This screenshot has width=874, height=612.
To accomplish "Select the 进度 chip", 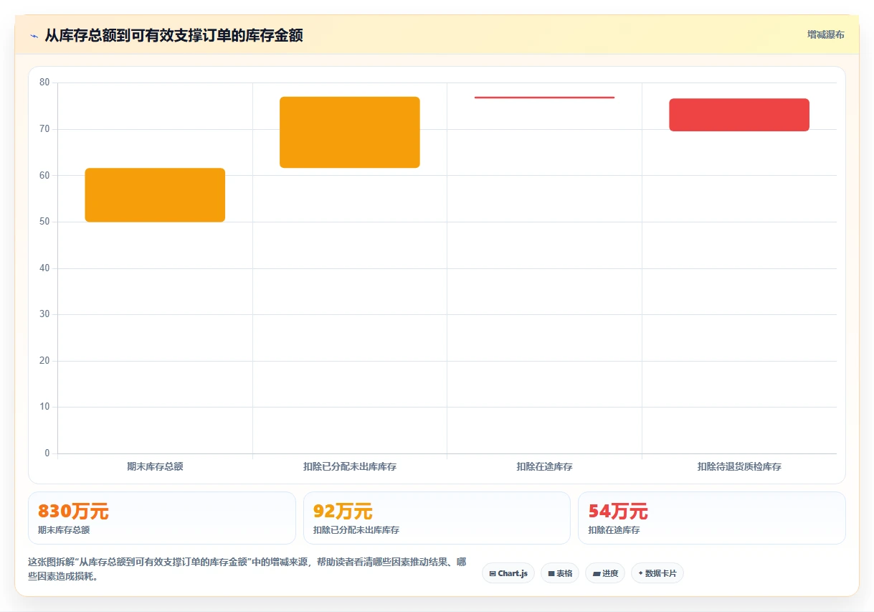I will pyautogui.click(x=605, y=573).
